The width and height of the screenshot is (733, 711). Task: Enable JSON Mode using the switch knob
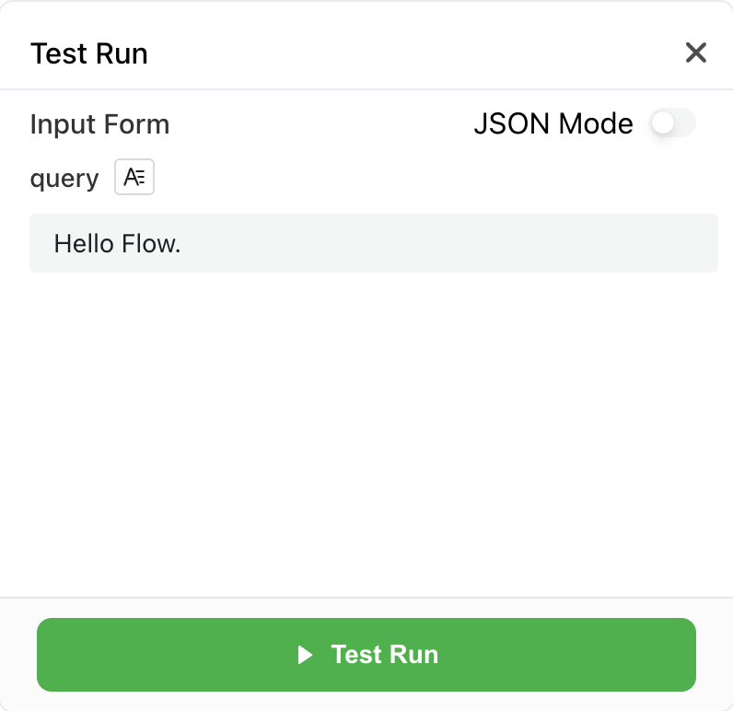tap(663, 123)
